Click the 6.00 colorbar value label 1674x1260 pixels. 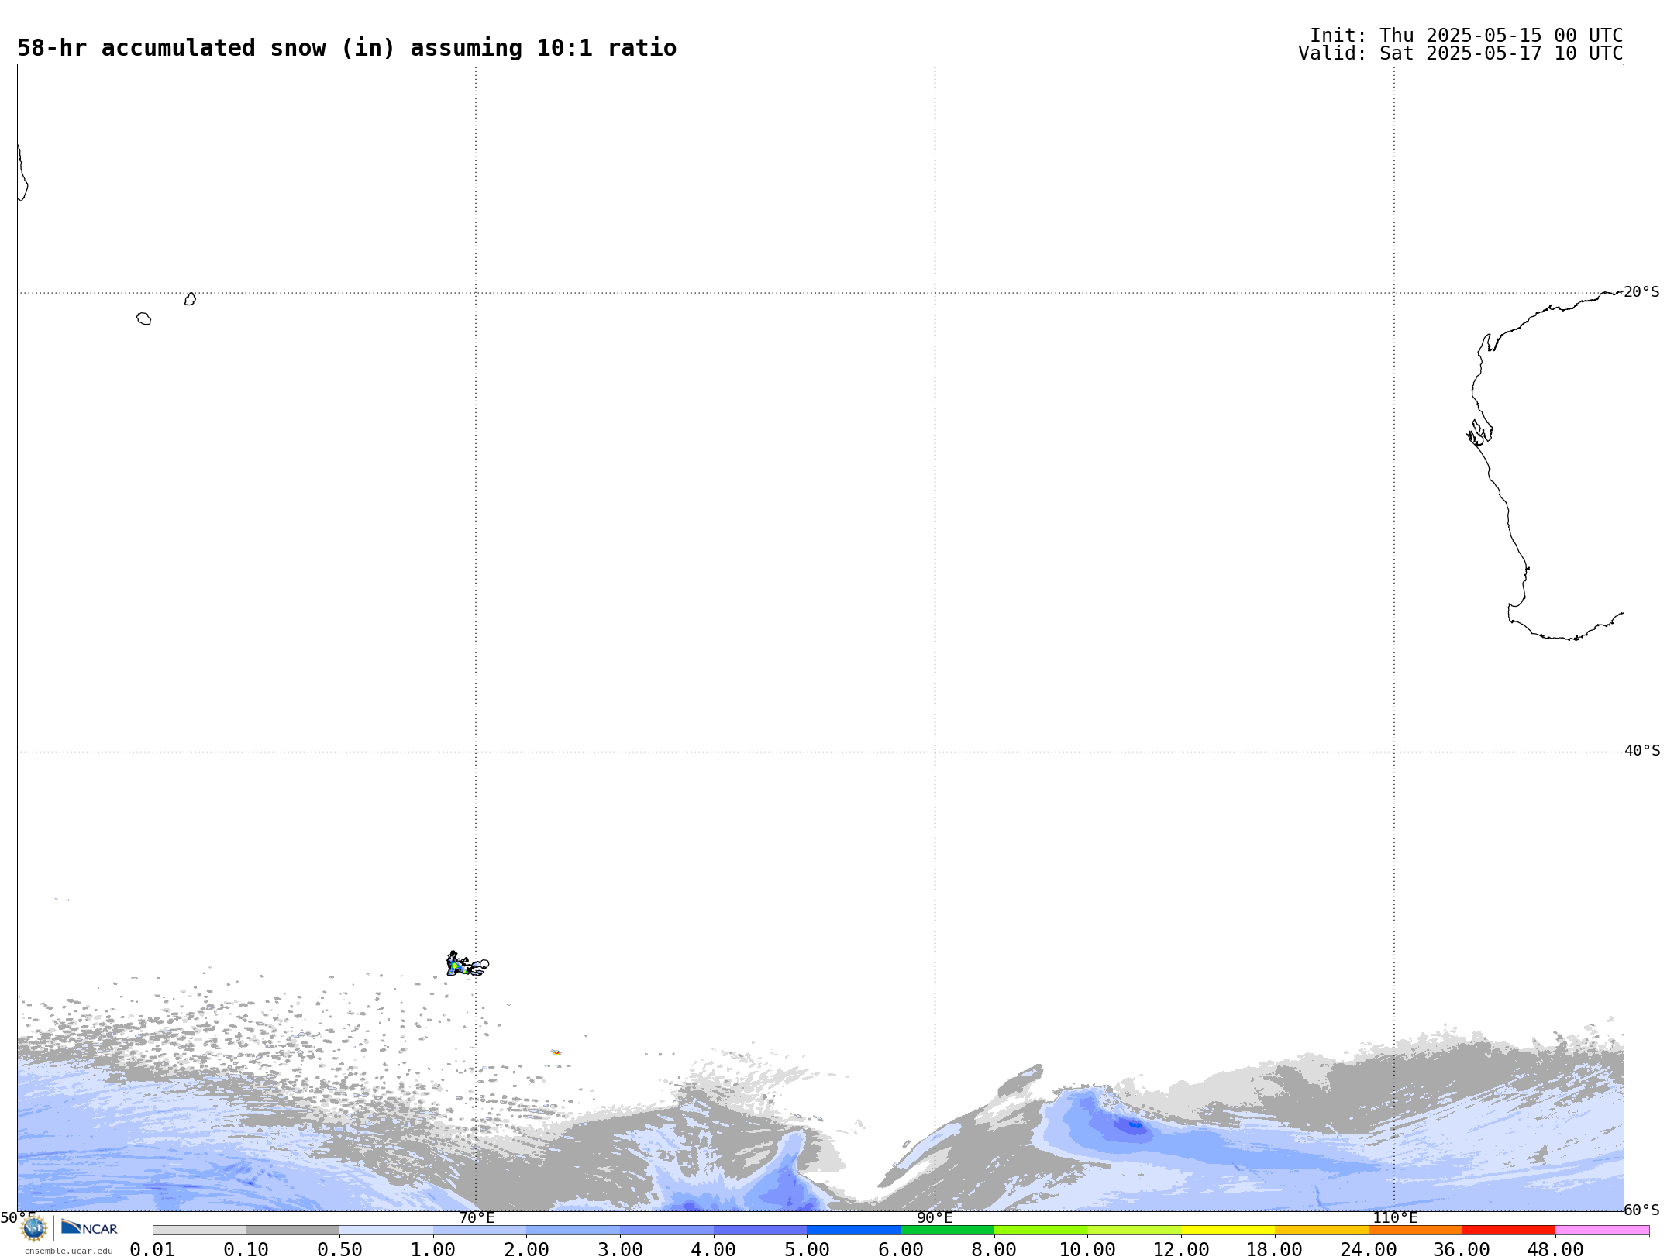pyautogui.click(x=901, y=1250)
